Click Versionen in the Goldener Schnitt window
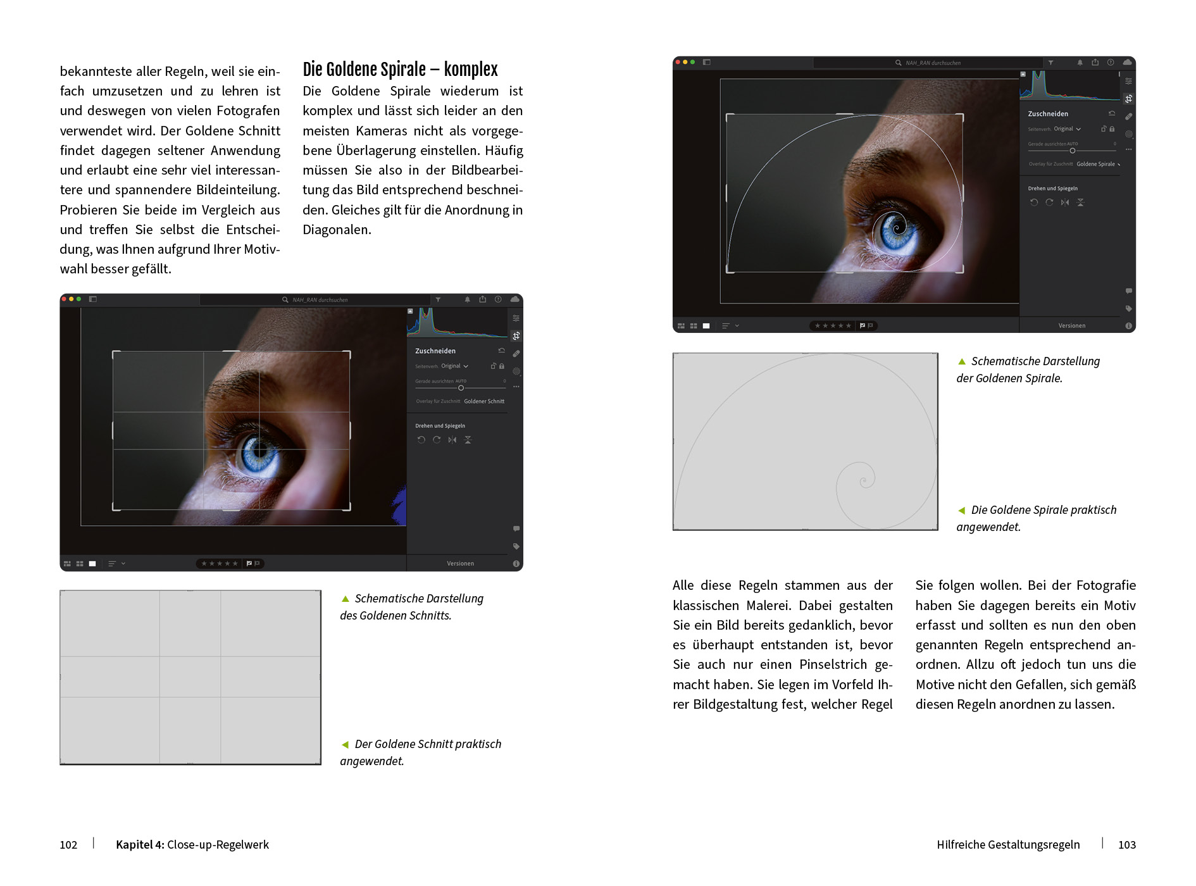The width and height of the screenshot is (1196, 886). pos(460,563)
